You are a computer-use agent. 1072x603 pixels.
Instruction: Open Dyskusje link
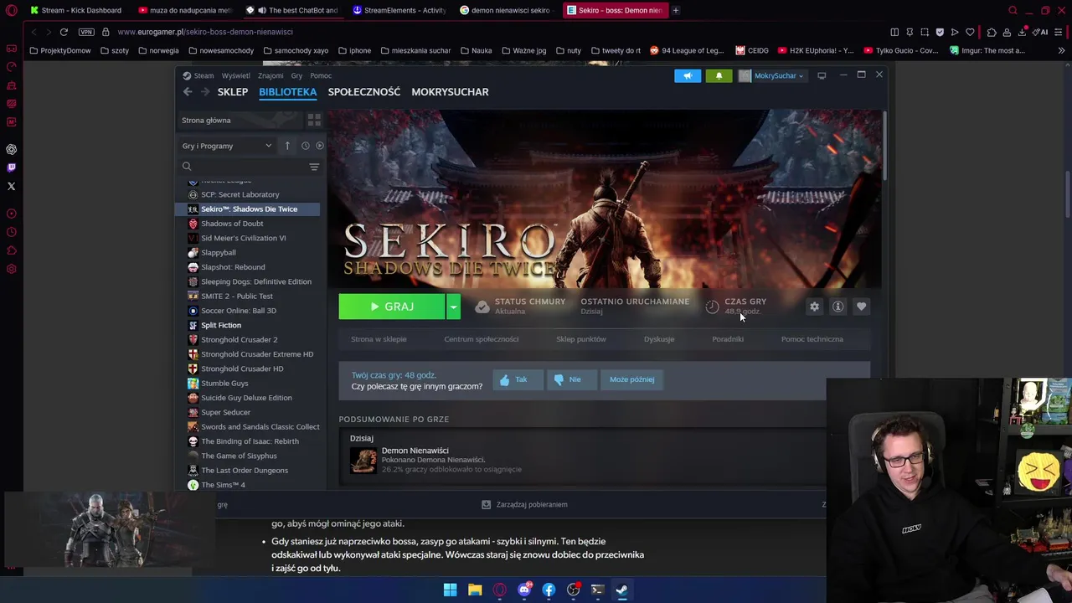coord(659,339)
